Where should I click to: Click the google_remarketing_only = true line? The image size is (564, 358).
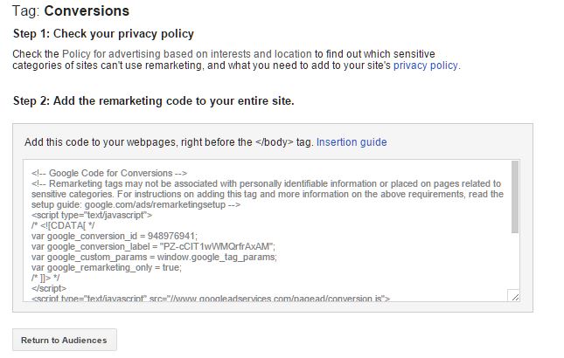pos(107,267)
